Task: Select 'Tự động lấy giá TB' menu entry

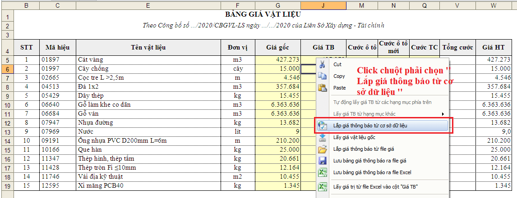Action: pos(382,102)
